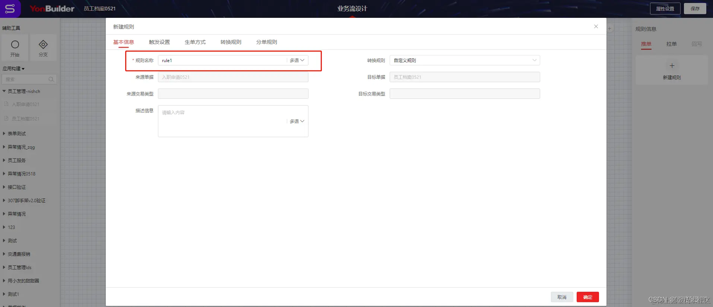
Task: Open the 转换规则 自定义规则 dropdown
Action: pyautogui.click(x=465, y=60)
